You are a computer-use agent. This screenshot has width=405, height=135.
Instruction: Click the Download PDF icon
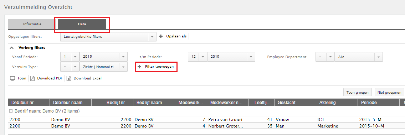pyautogui.click(x=32, y=78)
